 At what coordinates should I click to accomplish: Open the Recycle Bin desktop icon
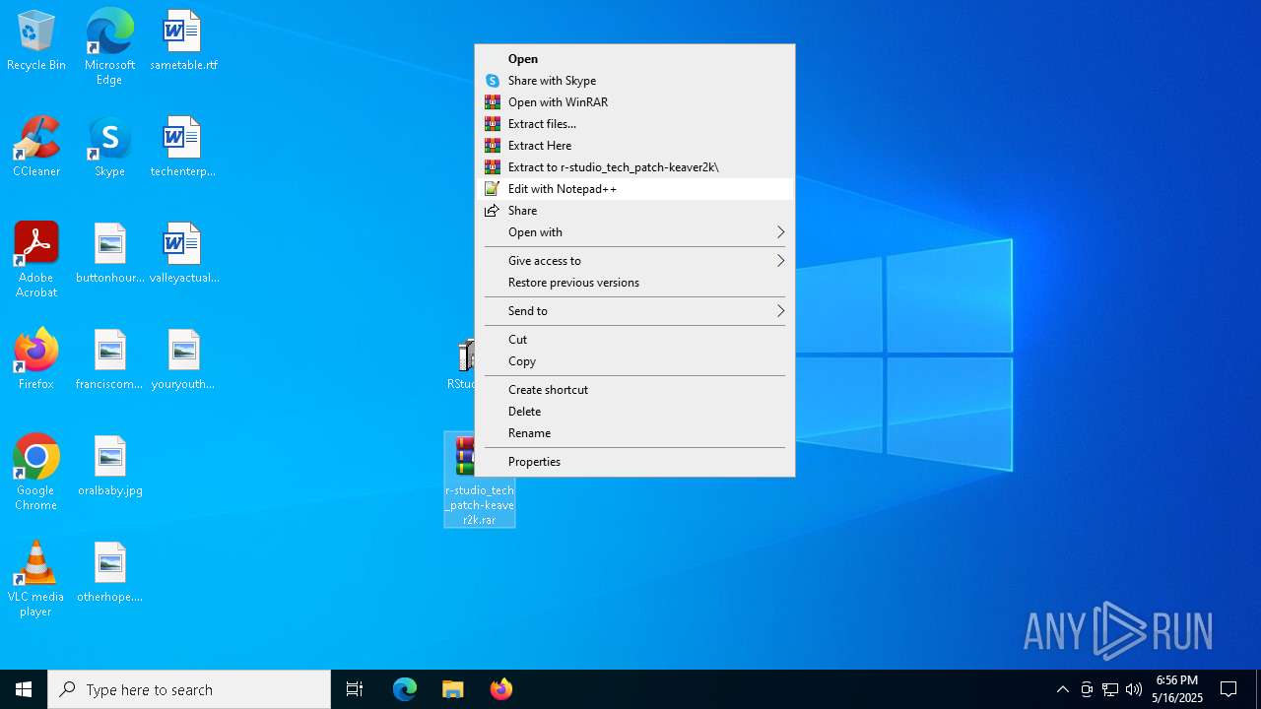[36, 41]
